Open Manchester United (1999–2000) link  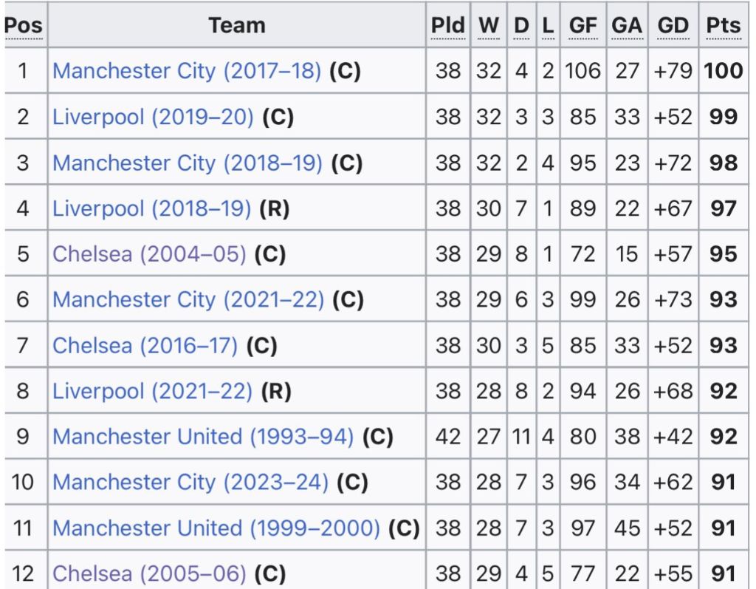[x=216, y=528]
